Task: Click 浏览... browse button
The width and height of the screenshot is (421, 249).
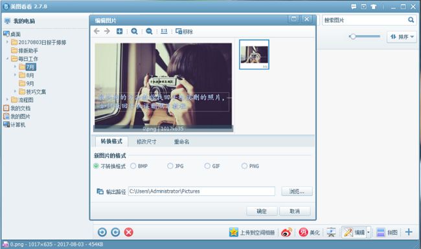Action: click(x=297, y=191)
